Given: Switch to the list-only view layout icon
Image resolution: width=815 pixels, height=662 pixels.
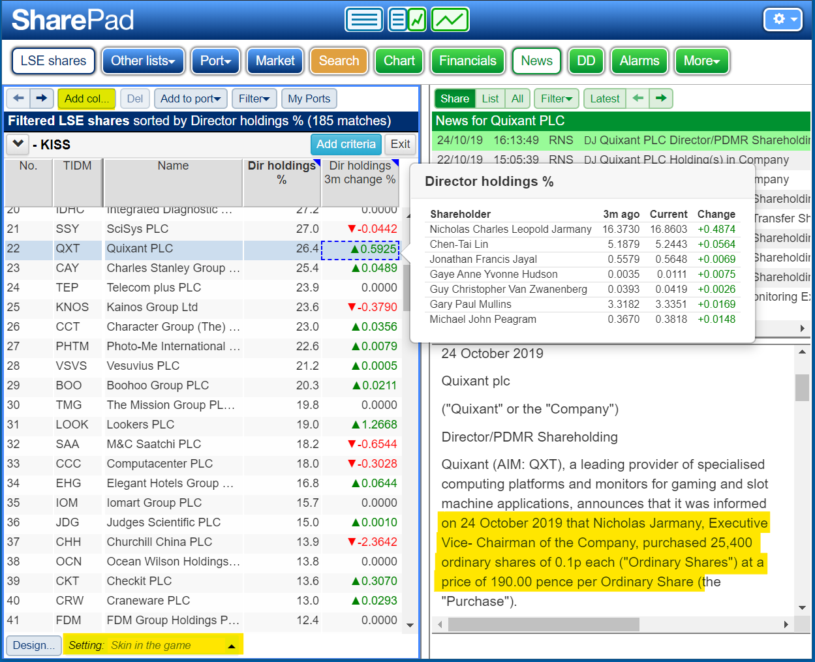Looking at the screenshot, I should click(364, 20).
